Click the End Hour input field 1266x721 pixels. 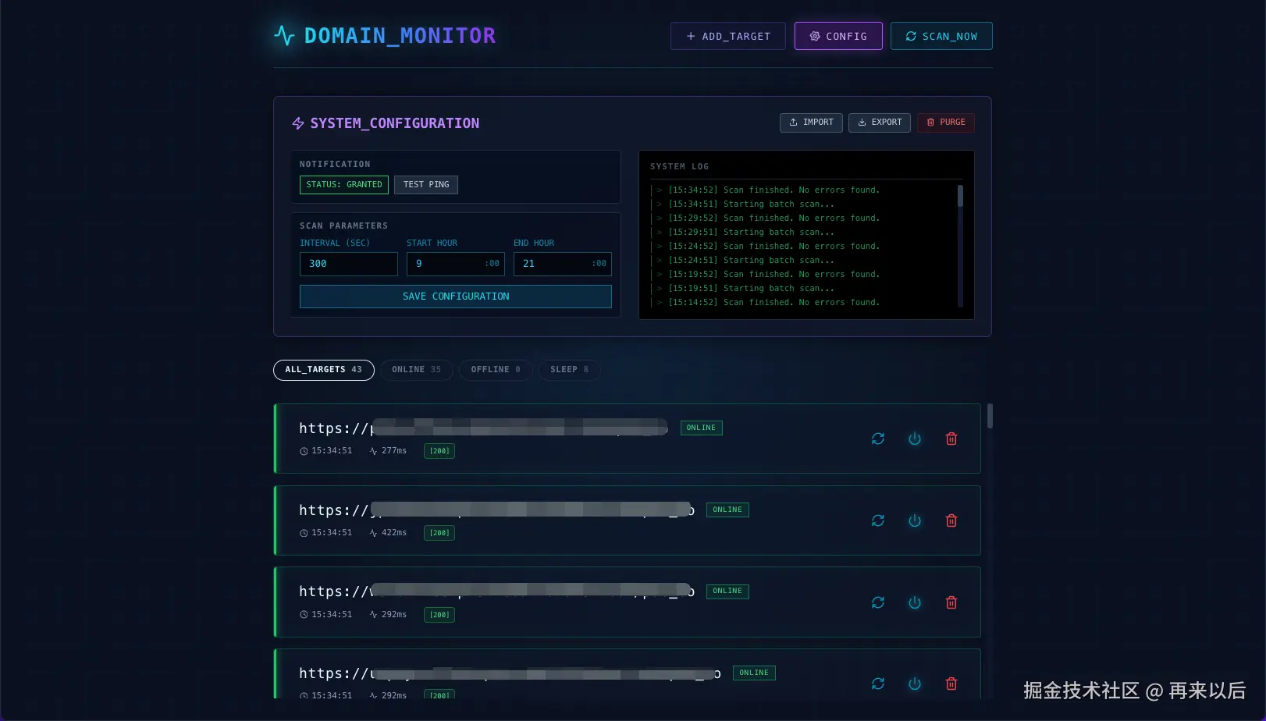563,264
